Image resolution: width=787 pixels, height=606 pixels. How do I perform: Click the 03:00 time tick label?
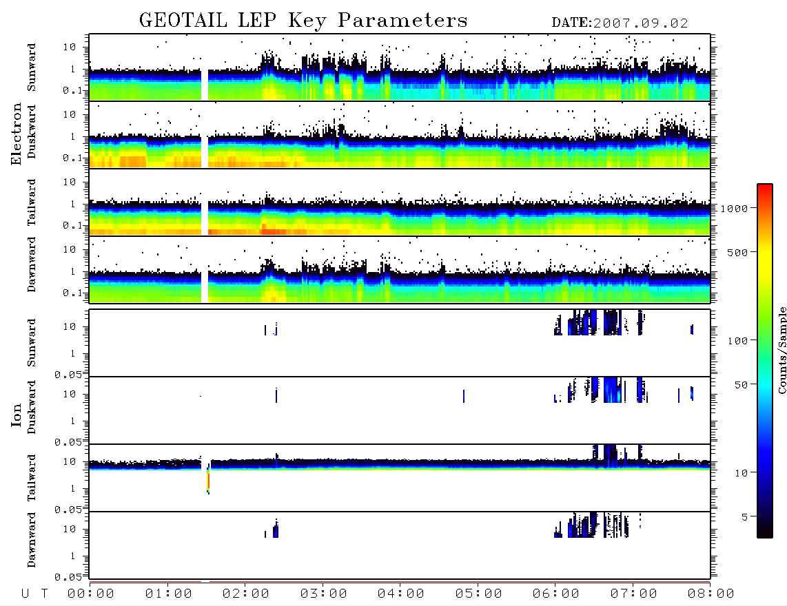click(324, 594)
